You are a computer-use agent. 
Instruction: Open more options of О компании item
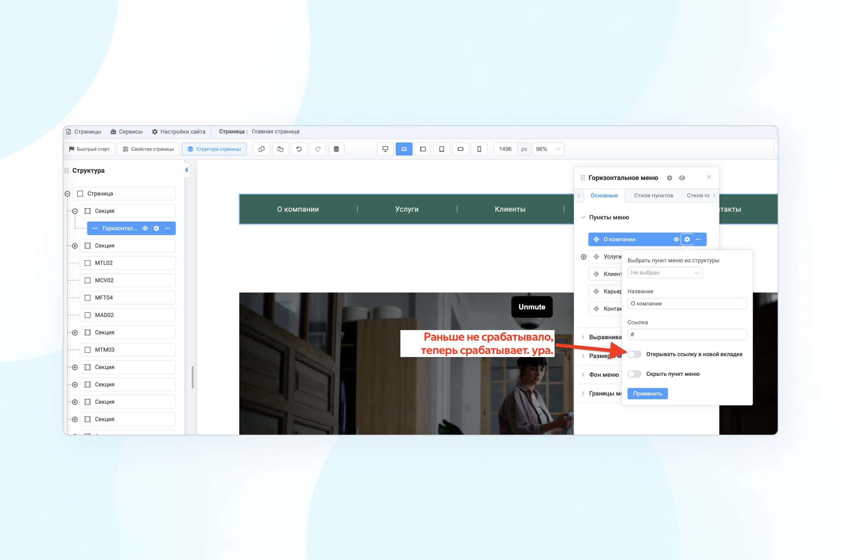coord(698,240)
